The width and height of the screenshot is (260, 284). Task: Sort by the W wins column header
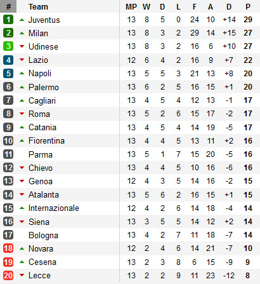(x=146, y=7)
